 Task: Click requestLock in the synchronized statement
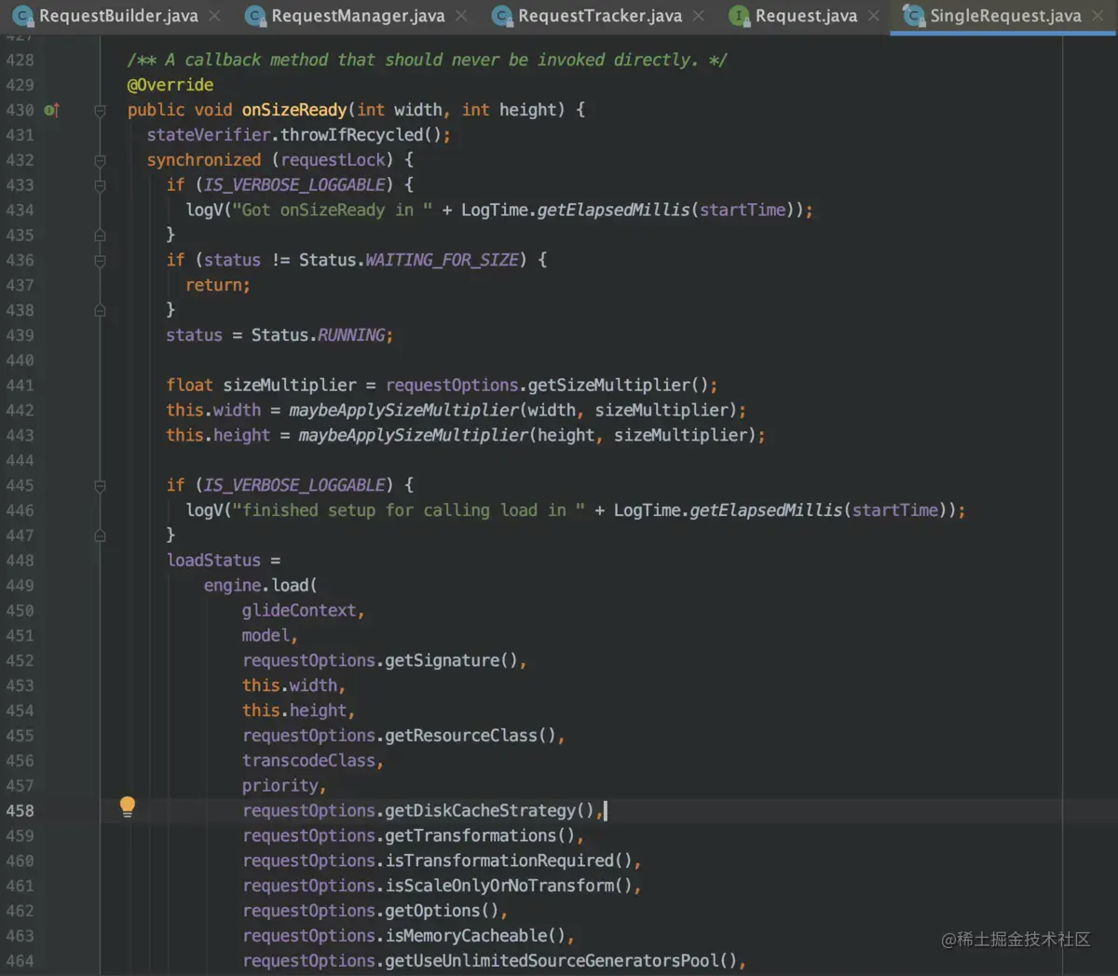click(333, 160)
